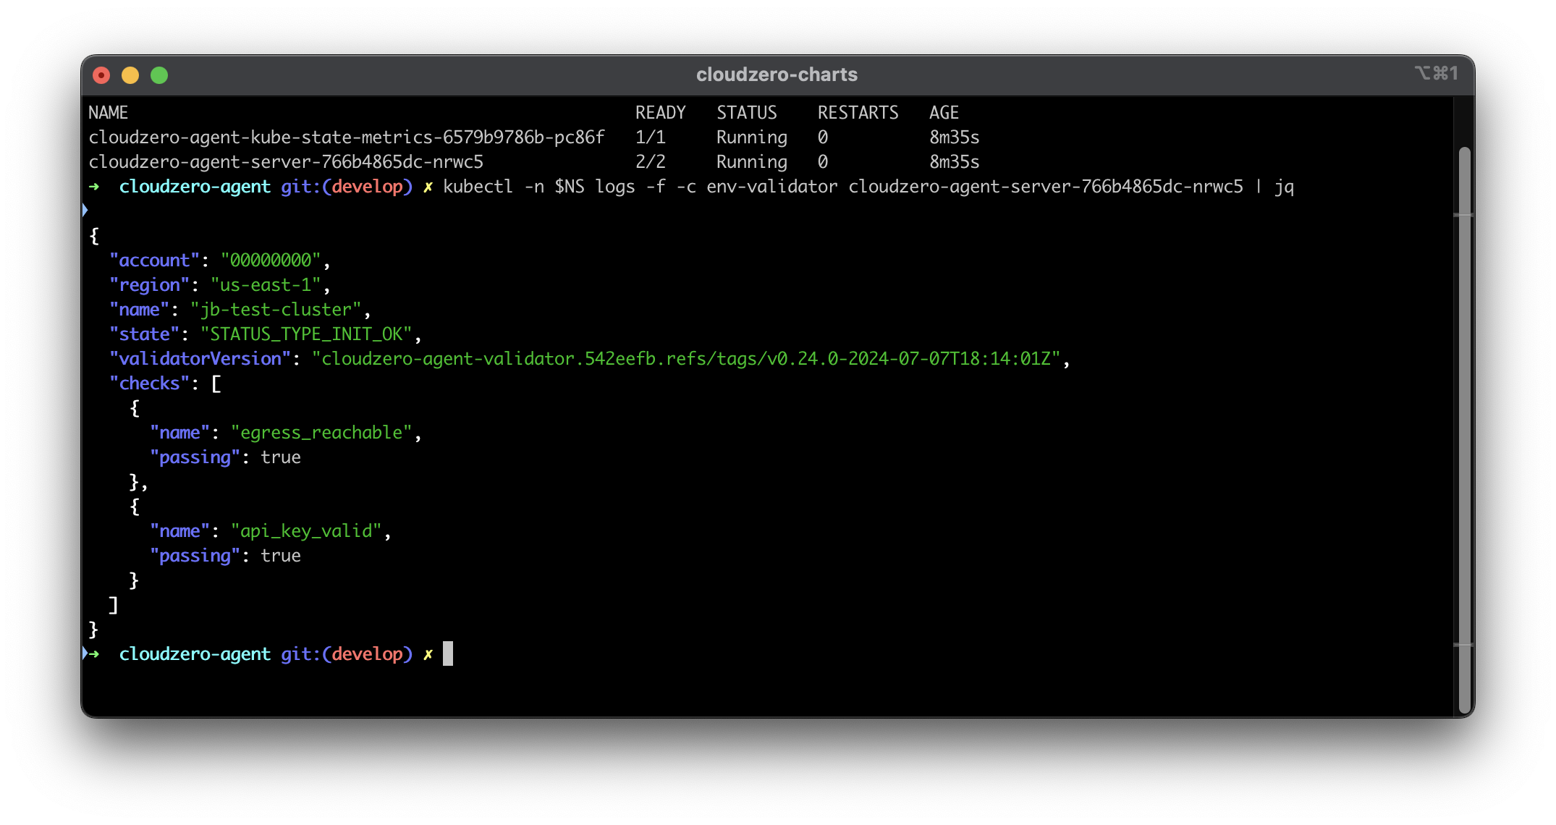The width and height of the screenshot is (1556, 825).
Task: Click the "STATUS_TYPE_INIT_OK" state value
Action: tap(306, 334)
